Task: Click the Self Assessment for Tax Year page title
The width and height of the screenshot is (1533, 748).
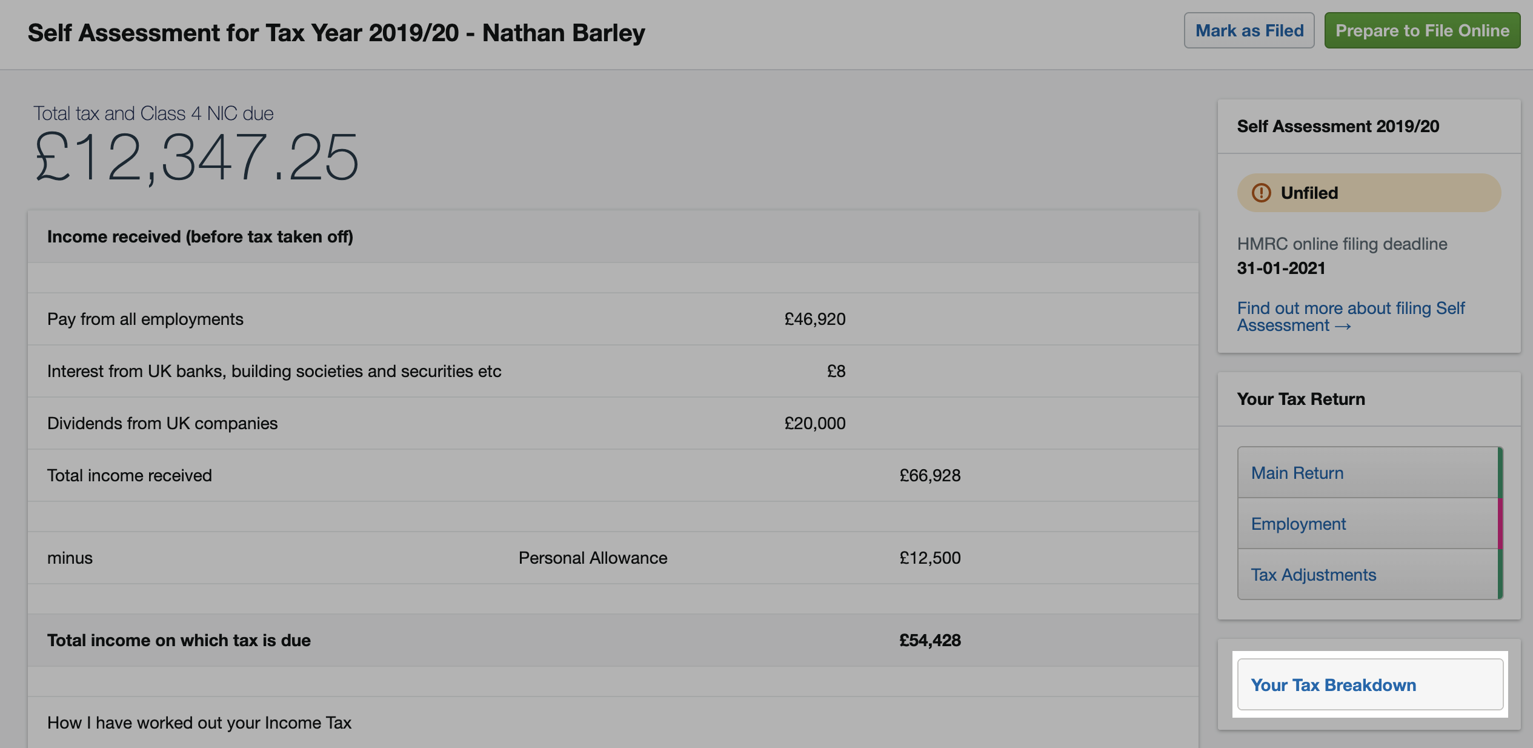Action: [x=336, y=33]
